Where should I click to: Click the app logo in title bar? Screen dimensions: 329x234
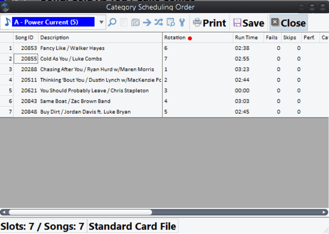click(x=5, y=7)
